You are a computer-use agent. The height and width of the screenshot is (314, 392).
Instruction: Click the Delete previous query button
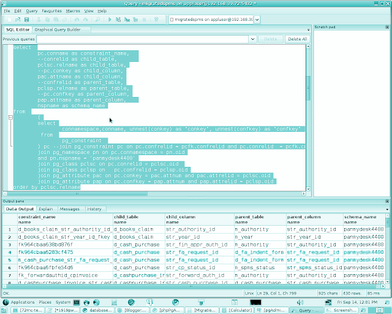271,39
